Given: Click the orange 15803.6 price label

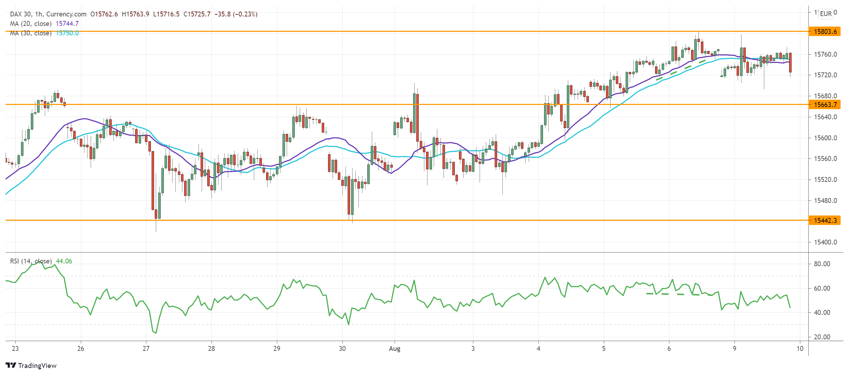Looking at the screenshot, I should [x=825, y=31].
